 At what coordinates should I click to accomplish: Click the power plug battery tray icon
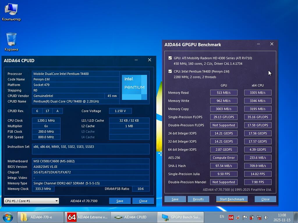252,217
